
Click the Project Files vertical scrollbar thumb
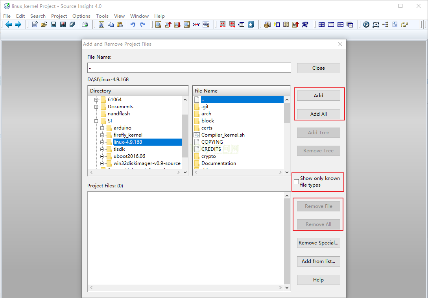point(287,241)
